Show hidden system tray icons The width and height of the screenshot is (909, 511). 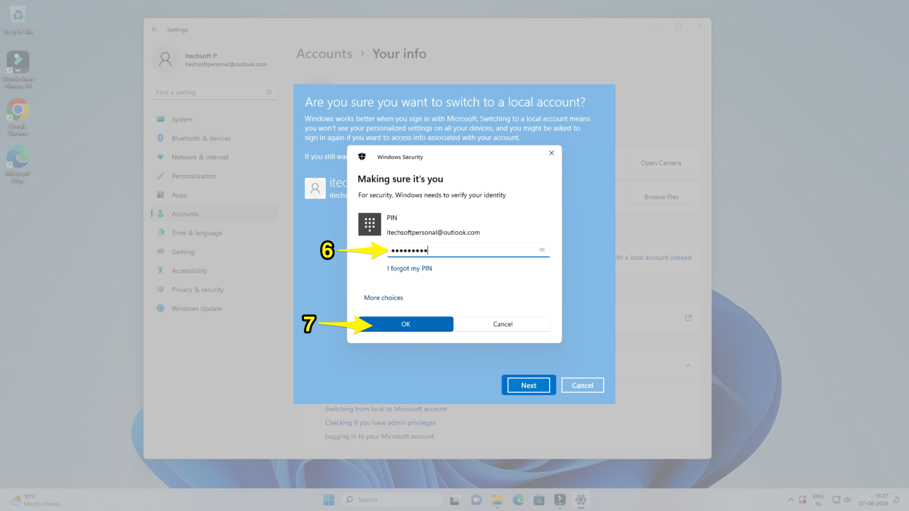point(791,500)
